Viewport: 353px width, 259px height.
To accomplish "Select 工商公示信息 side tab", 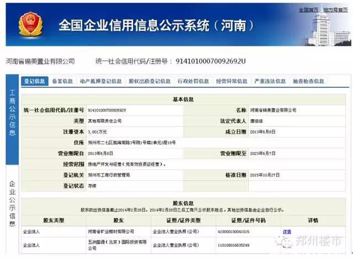I will (x=12, y=120).
